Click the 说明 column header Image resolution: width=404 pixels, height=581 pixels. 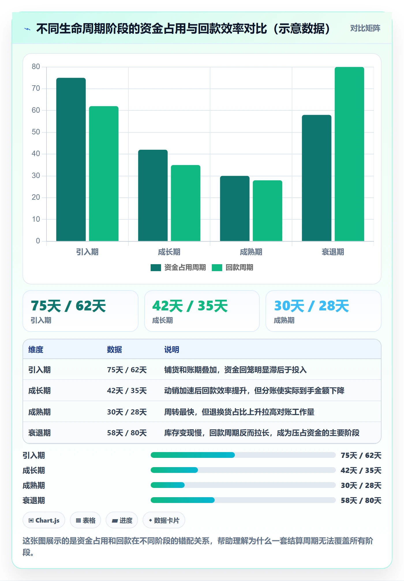pyautogui.click(x=172, y=349)
